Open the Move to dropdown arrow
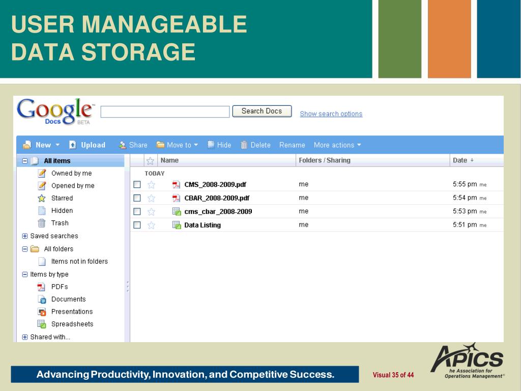Viewport: 521px width, 391px height. coord(196,145)
